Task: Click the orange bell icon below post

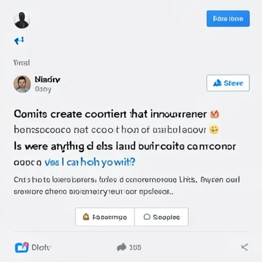Action: [x=86, y=217]
